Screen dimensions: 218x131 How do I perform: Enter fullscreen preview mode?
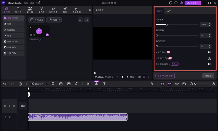coord(149,77)
